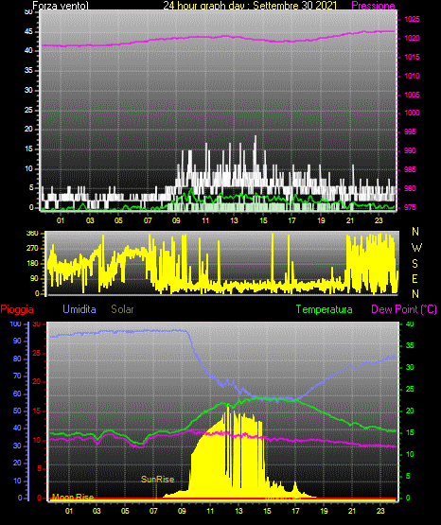The image size is (441, 525).
Task: Click the Pioggia legend label
Action: click(17, 309)
